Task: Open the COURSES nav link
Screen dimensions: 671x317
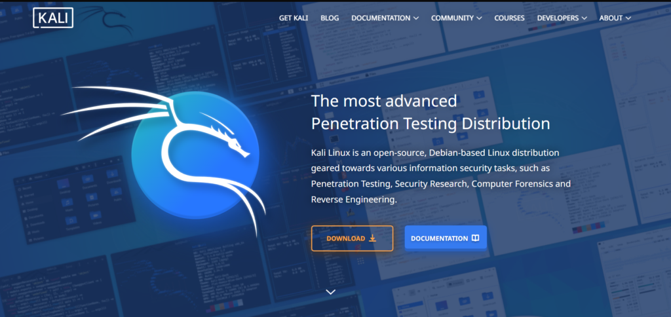Action: (x=509, y=18)
